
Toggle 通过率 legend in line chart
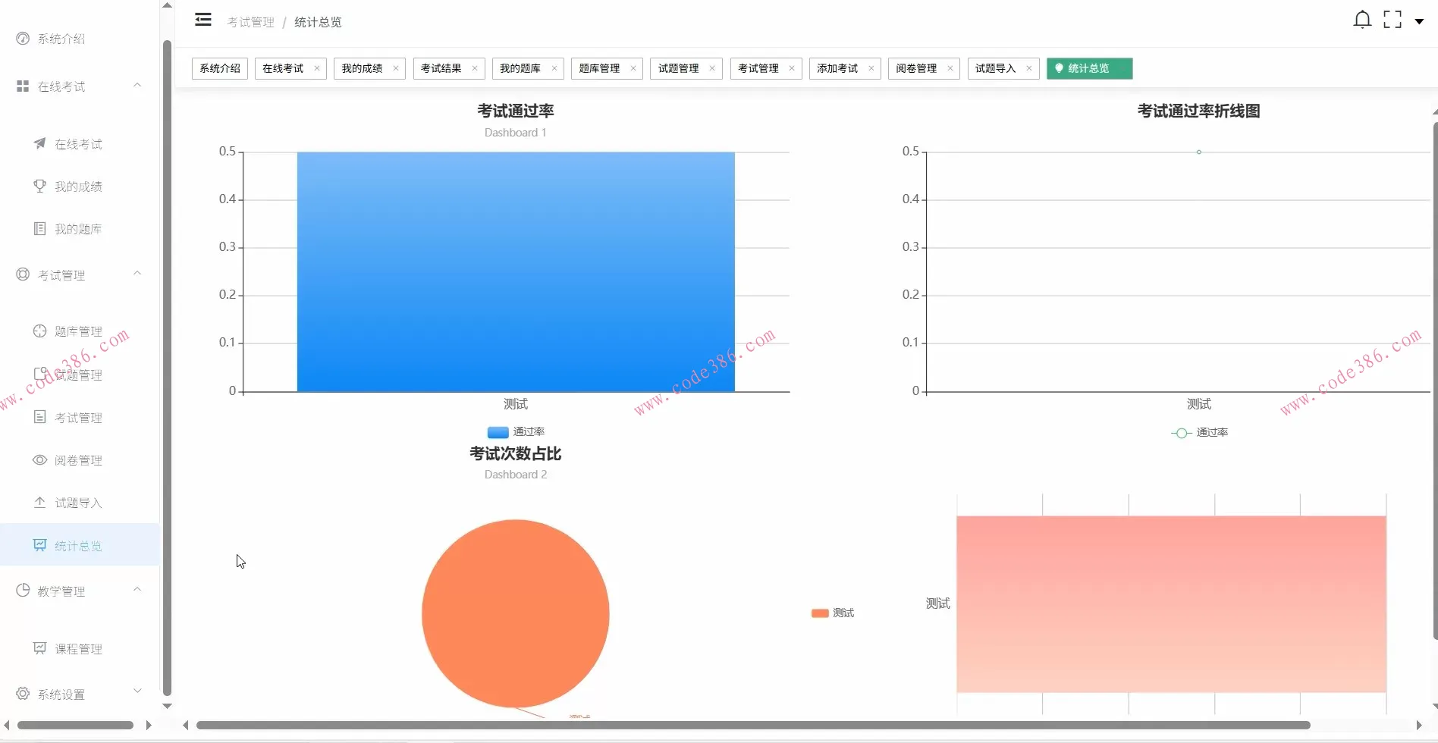point(1199,433)
